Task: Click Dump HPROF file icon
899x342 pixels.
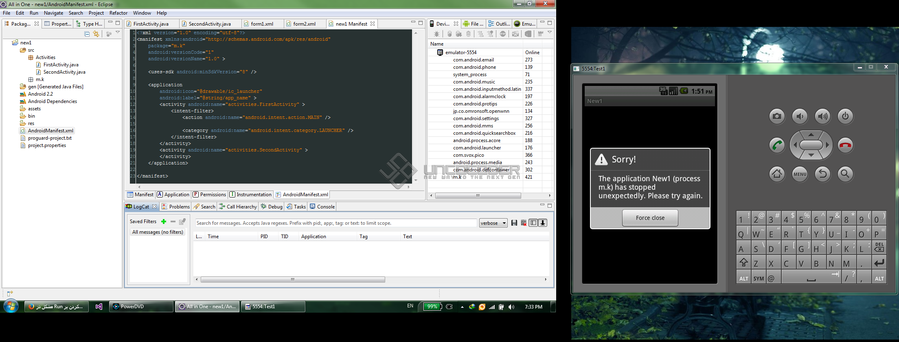Action: (x=459, y=34)
